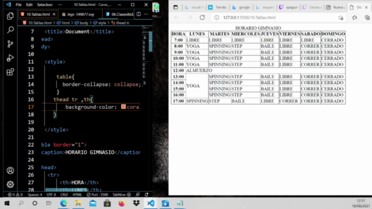Click the browser Forward arrow

point(189,17)
